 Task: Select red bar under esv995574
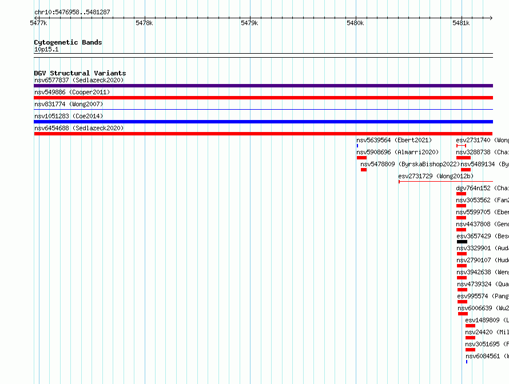click(x=463, y=302)
